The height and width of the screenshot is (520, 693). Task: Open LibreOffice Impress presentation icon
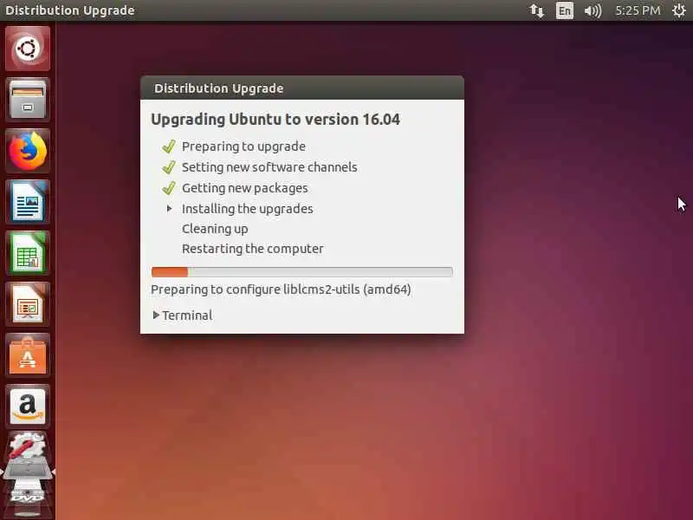click(x=28, y=305)
